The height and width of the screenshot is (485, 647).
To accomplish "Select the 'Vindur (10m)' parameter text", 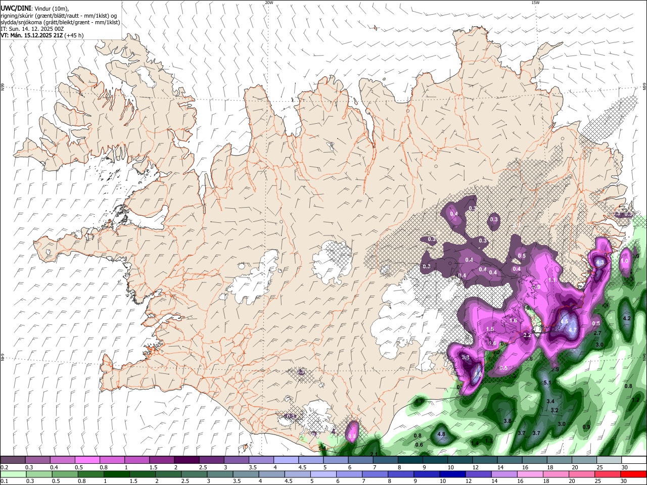I will click(51, 9).
